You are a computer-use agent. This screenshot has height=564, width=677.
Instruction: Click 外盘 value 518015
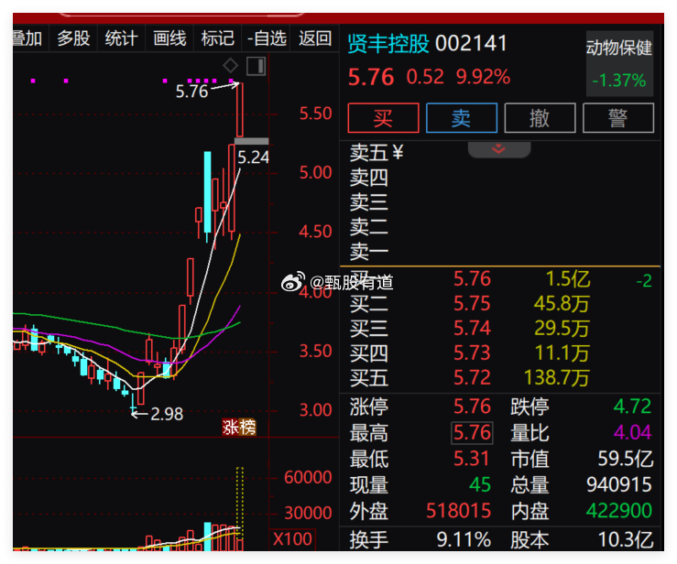tap(459, 511)
